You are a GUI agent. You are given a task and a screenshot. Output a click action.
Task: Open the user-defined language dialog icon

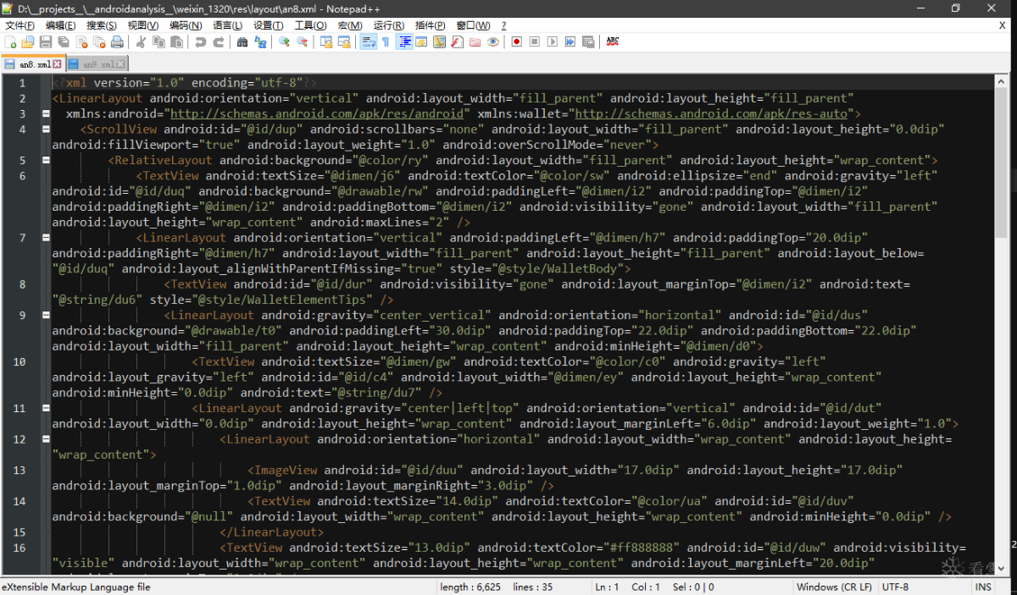[421, 41]
